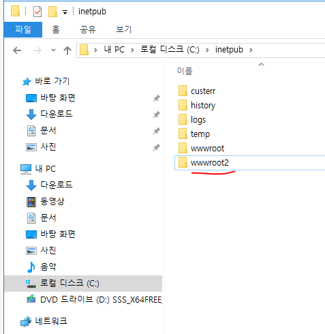Viewport: 325px width, 334px height.
Task: Click inetpub breadcrumb in the address bar
Action: 229,50
